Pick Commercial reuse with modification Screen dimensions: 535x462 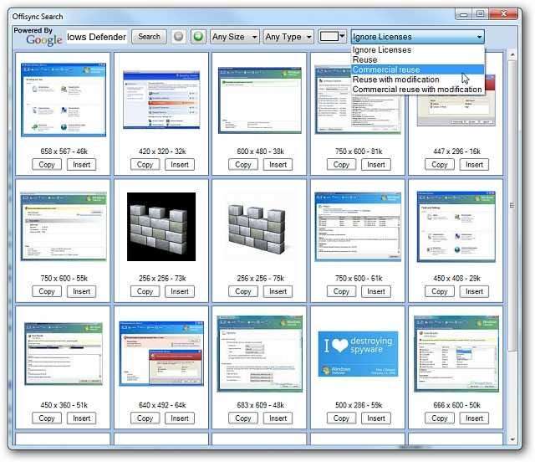[417, 90]
